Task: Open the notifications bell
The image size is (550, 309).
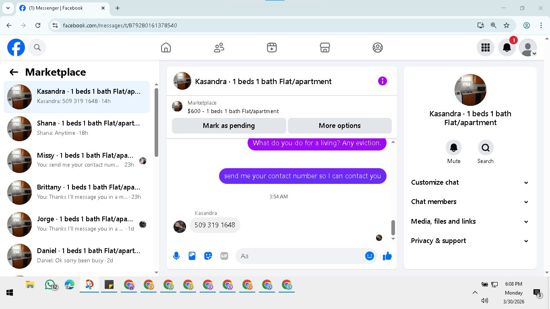Action: [507, 47]
